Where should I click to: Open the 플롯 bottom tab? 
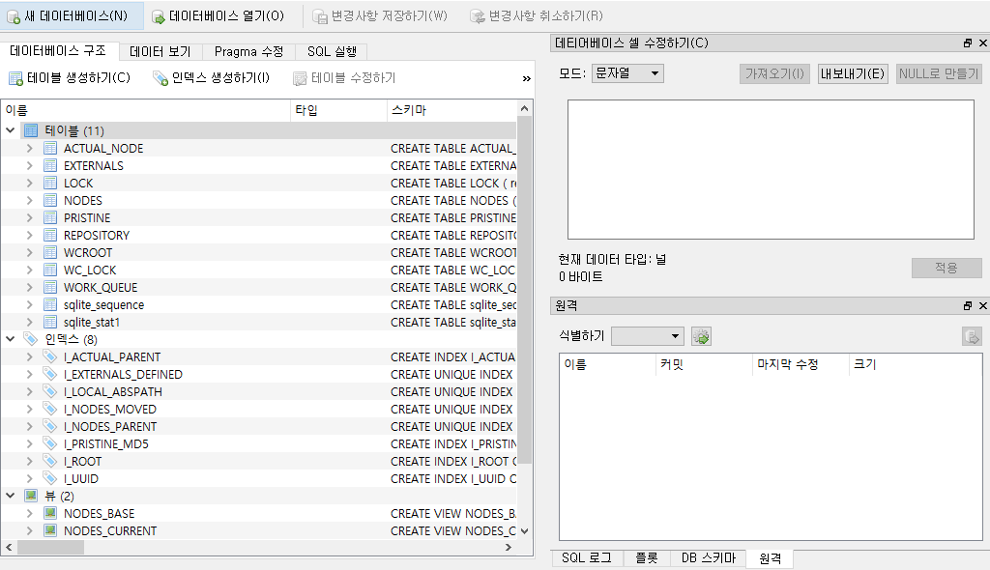647,558
